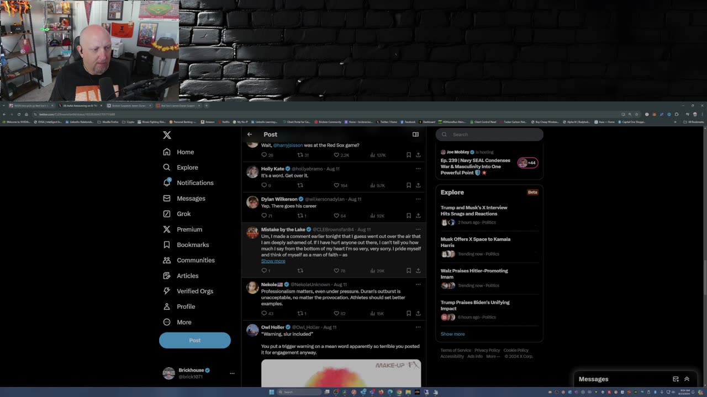Open more options on Owl Holler's post
The height and width of the screenshot is (397, 707).
pyautogui.click(x=418, y=327)
